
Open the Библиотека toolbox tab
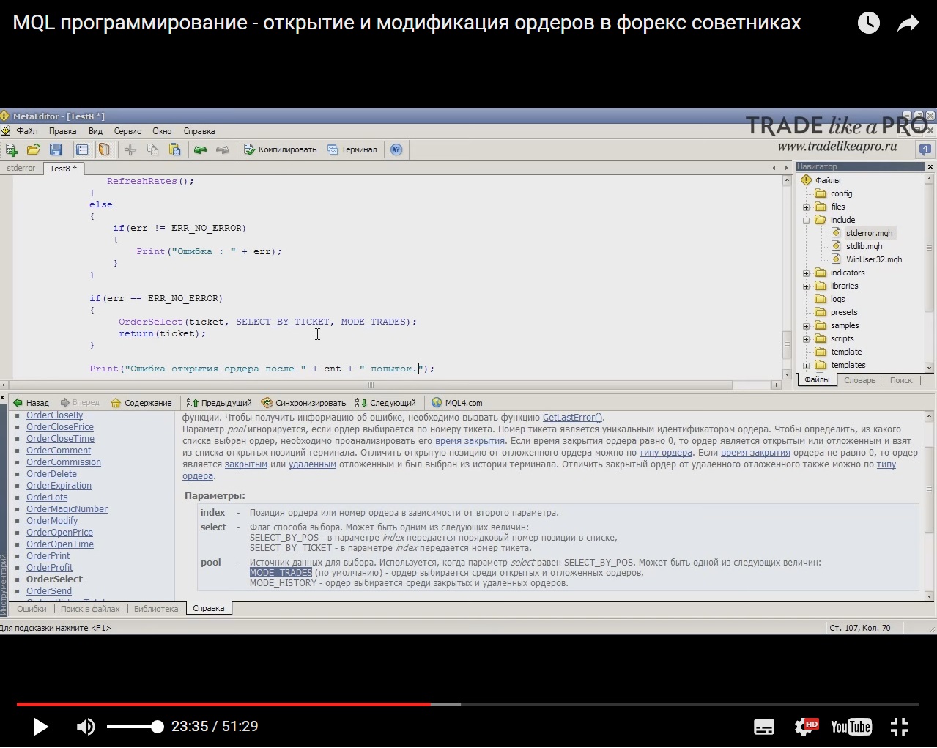click(156, 609)
